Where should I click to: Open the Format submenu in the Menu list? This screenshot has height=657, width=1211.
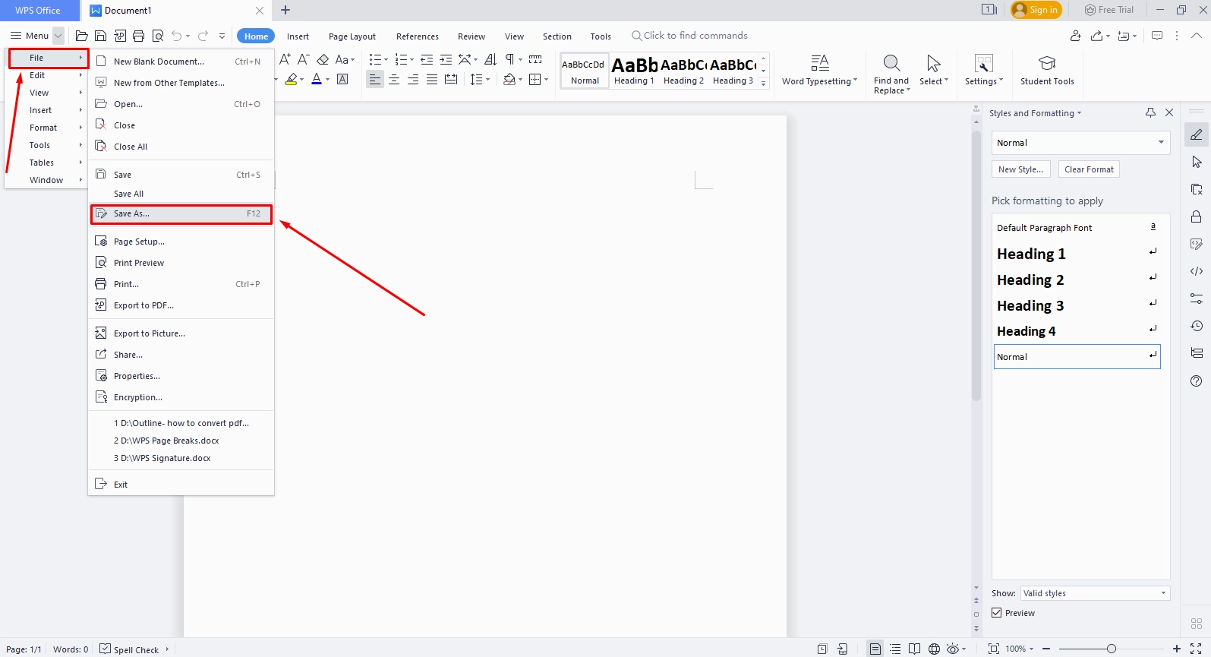pos(47,128)
